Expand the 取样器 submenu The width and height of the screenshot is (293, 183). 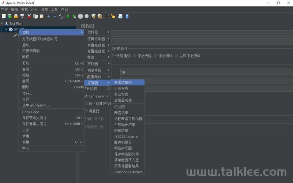(x=98, y=32)
